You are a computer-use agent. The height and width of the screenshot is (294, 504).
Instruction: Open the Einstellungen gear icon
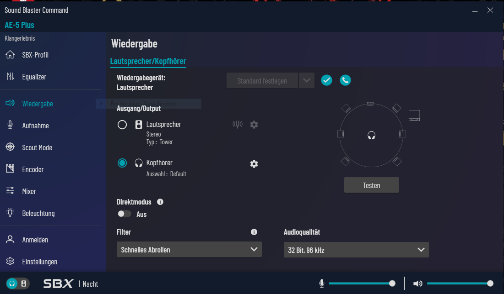coord(10,261)
